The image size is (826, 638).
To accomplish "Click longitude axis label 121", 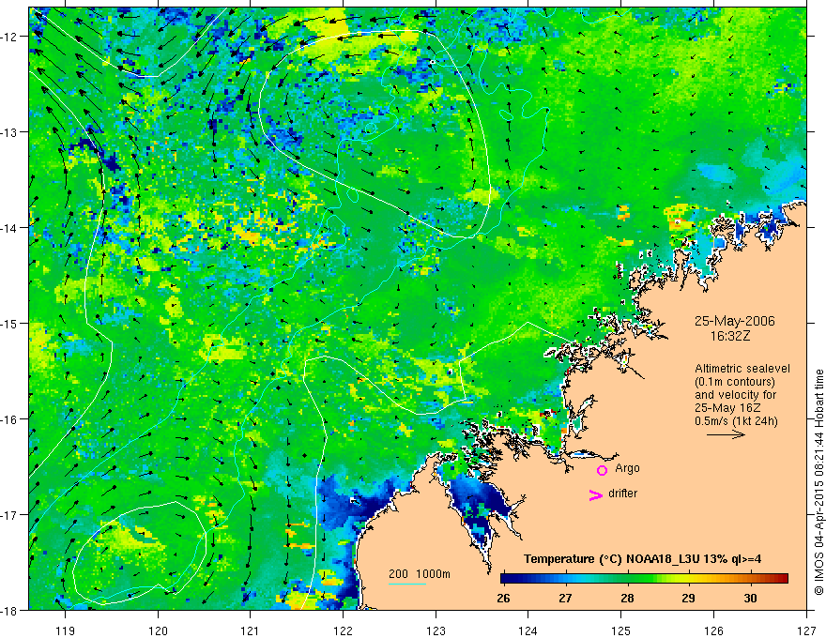I will 251,630.
